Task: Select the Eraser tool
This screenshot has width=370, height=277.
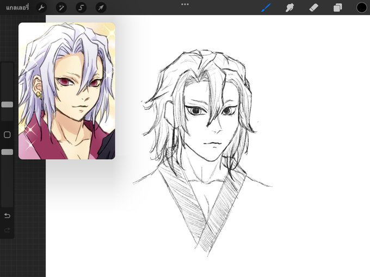Action: (313, 8)
